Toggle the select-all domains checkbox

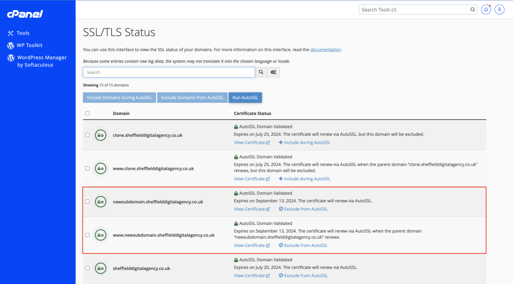pos(87,113)
